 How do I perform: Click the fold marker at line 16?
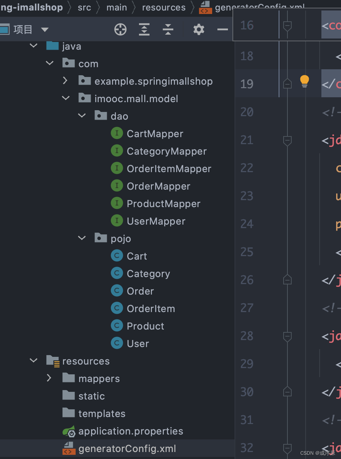point(287,25)
